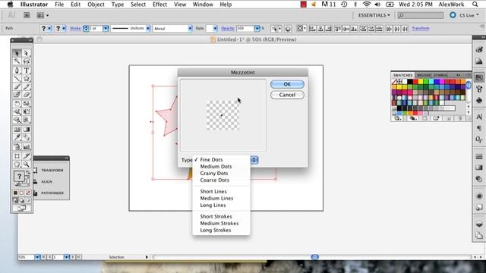Viewport: 486px width, 273px height.
Task: Choose Long Lines mezzotint type
Action: point(213,206)
